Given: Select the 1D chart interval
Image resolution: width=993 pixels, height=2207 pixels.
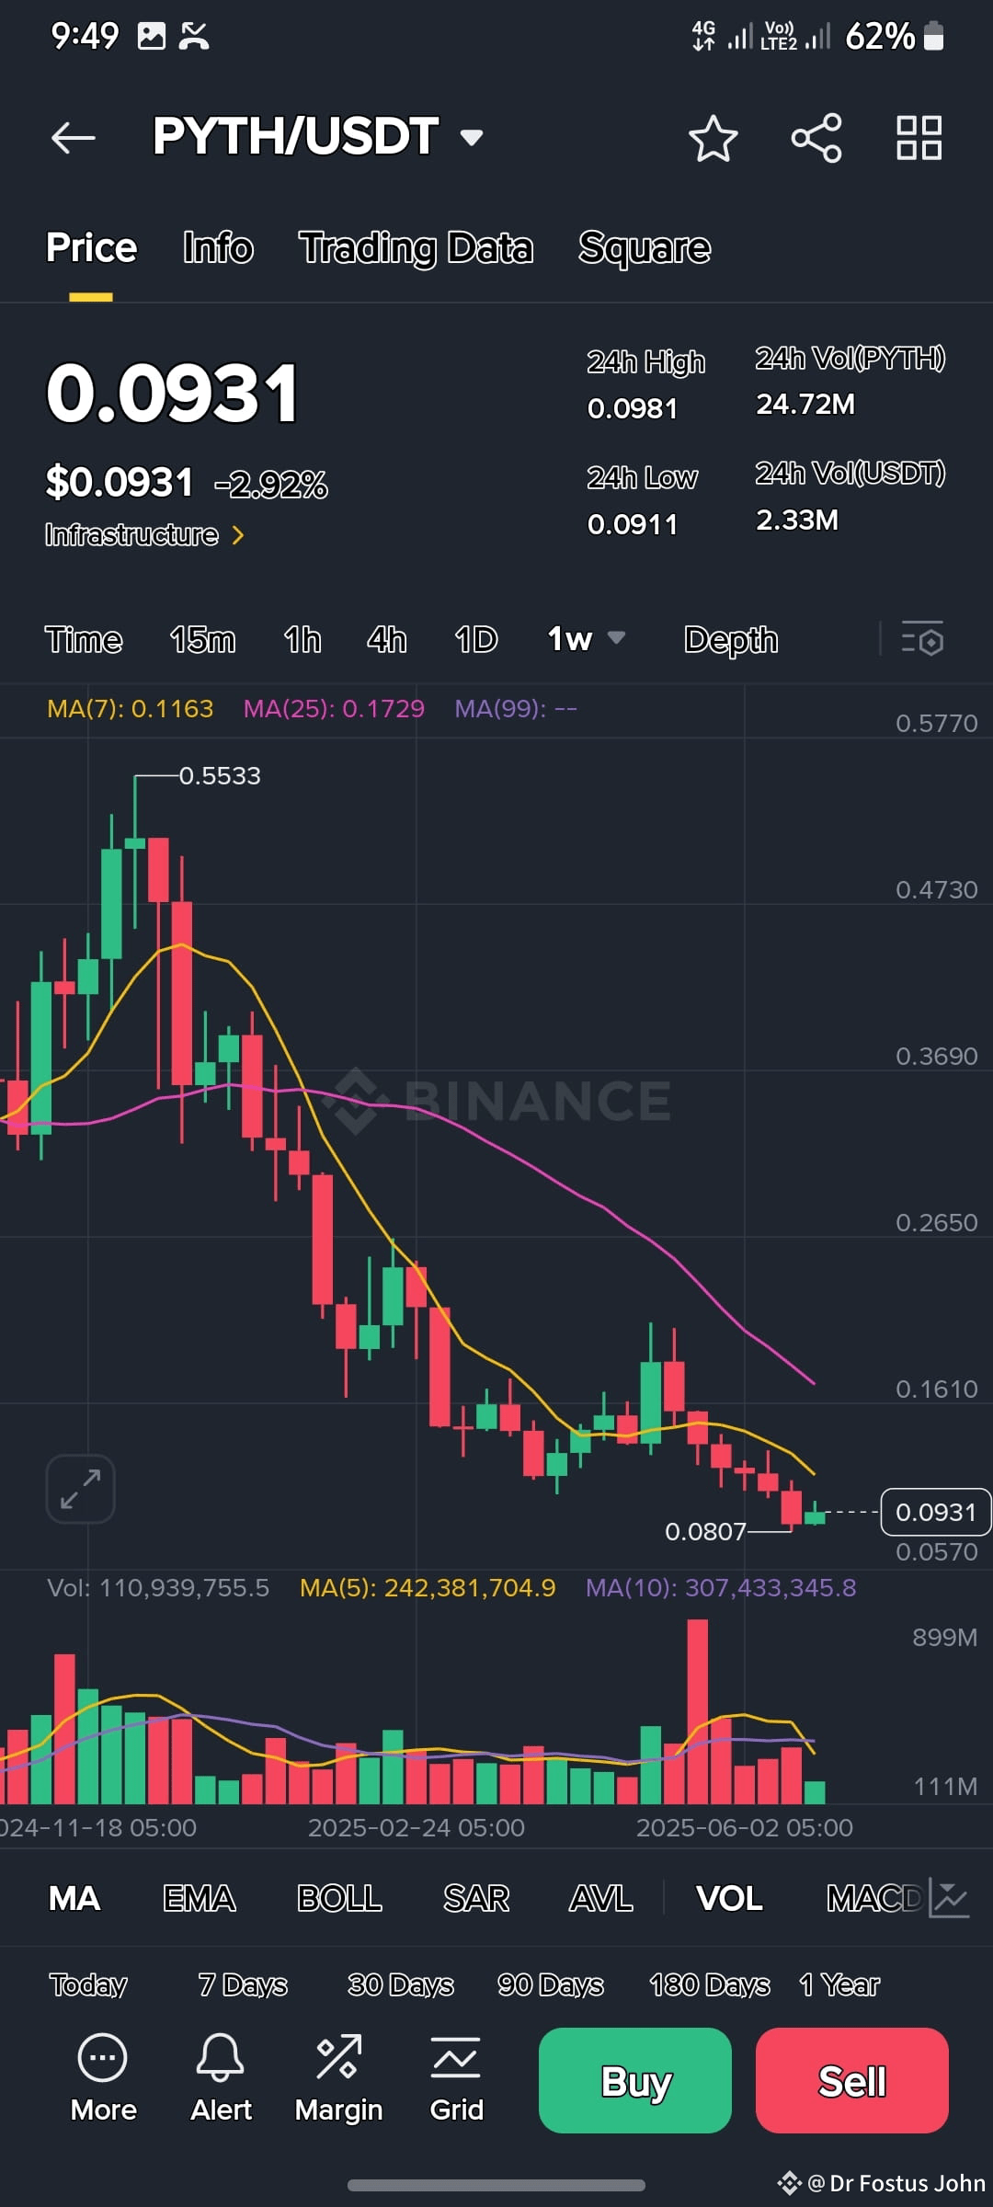Looking at the screenshot, I should pyautogui.click(x=476, y=639).
